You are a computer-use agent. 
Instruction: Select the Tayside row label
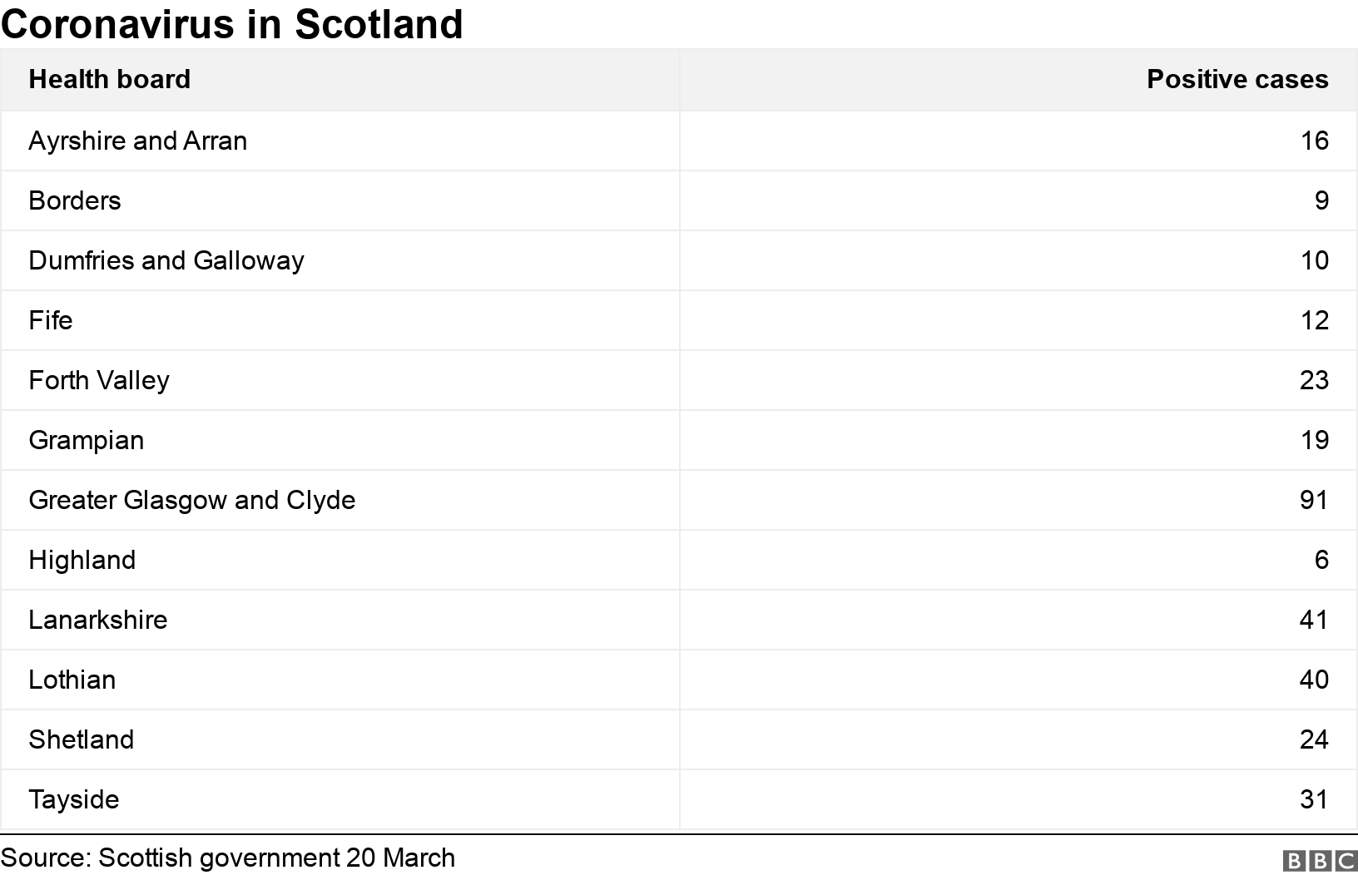coord(74,799)
